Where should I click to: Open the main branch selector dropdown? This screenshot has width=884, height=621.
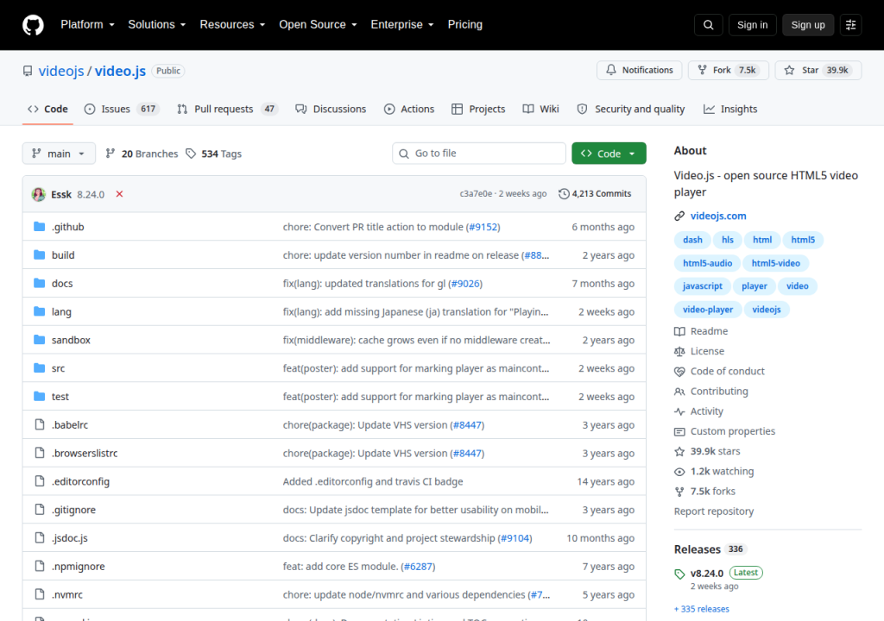[59, 154]
